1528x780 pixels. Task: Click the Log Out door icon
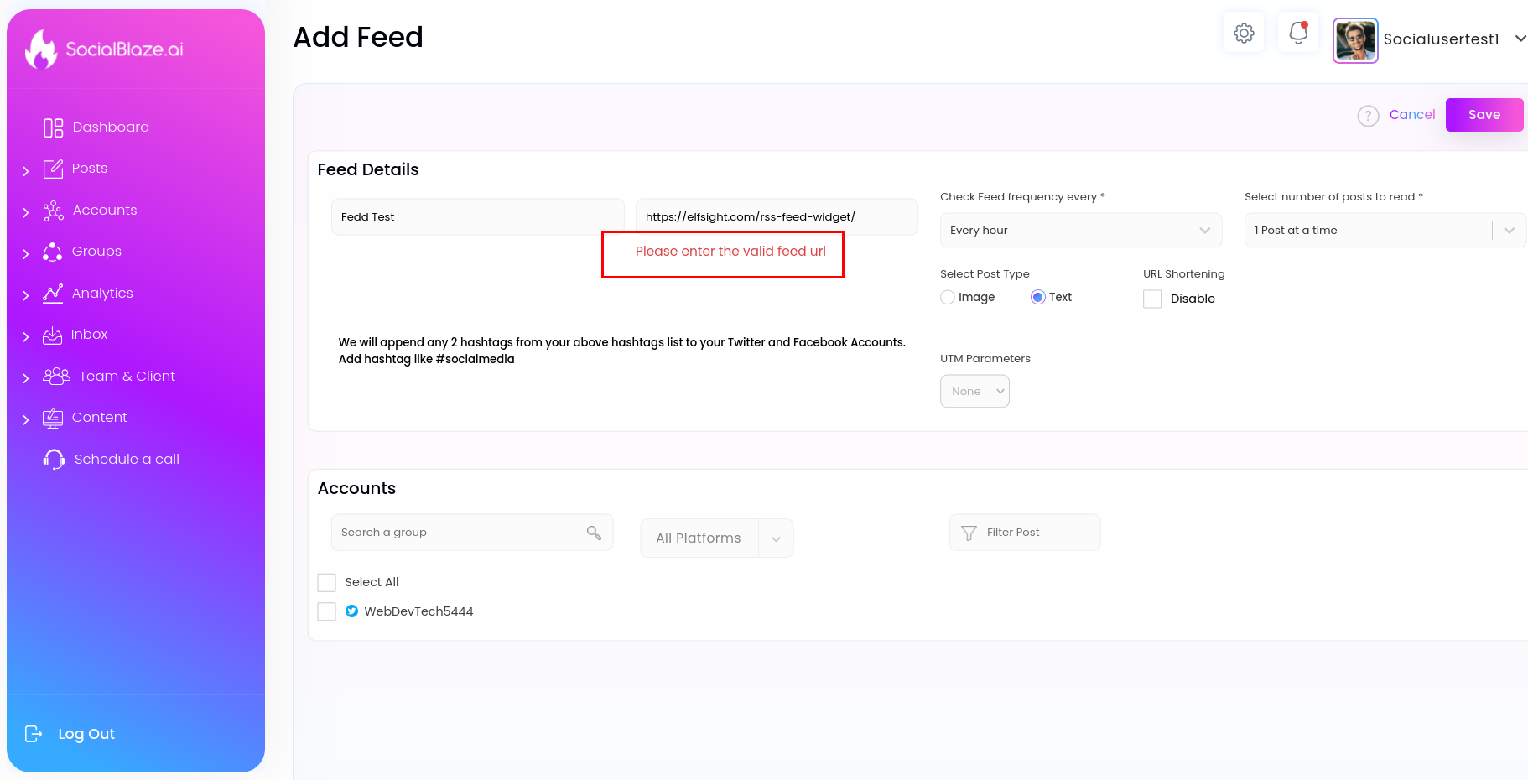tap(34, 734)
